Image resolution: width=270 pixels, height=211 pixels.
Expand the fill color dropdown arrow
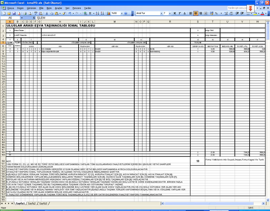pyautogui.click(x=259, y=13)
